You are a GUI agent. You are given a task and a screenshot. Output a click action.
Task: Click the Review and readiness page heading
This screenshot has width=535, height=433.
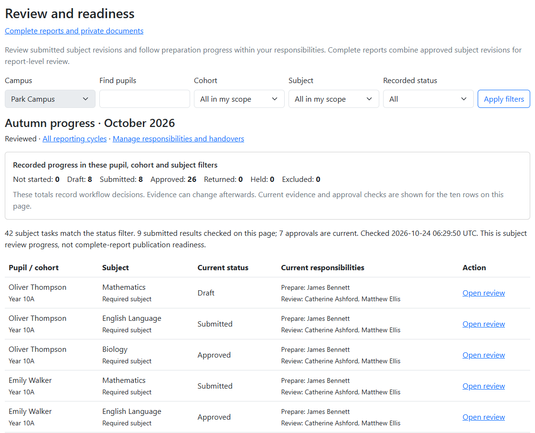click(70, 14)
